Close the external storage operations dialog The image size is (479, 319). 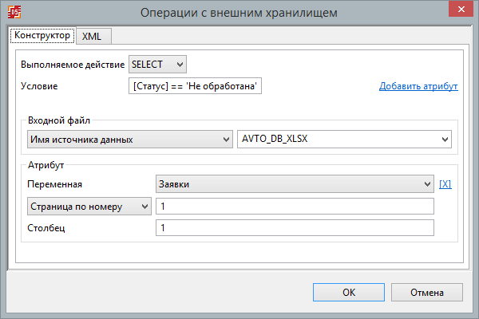[x=461, y=9]
